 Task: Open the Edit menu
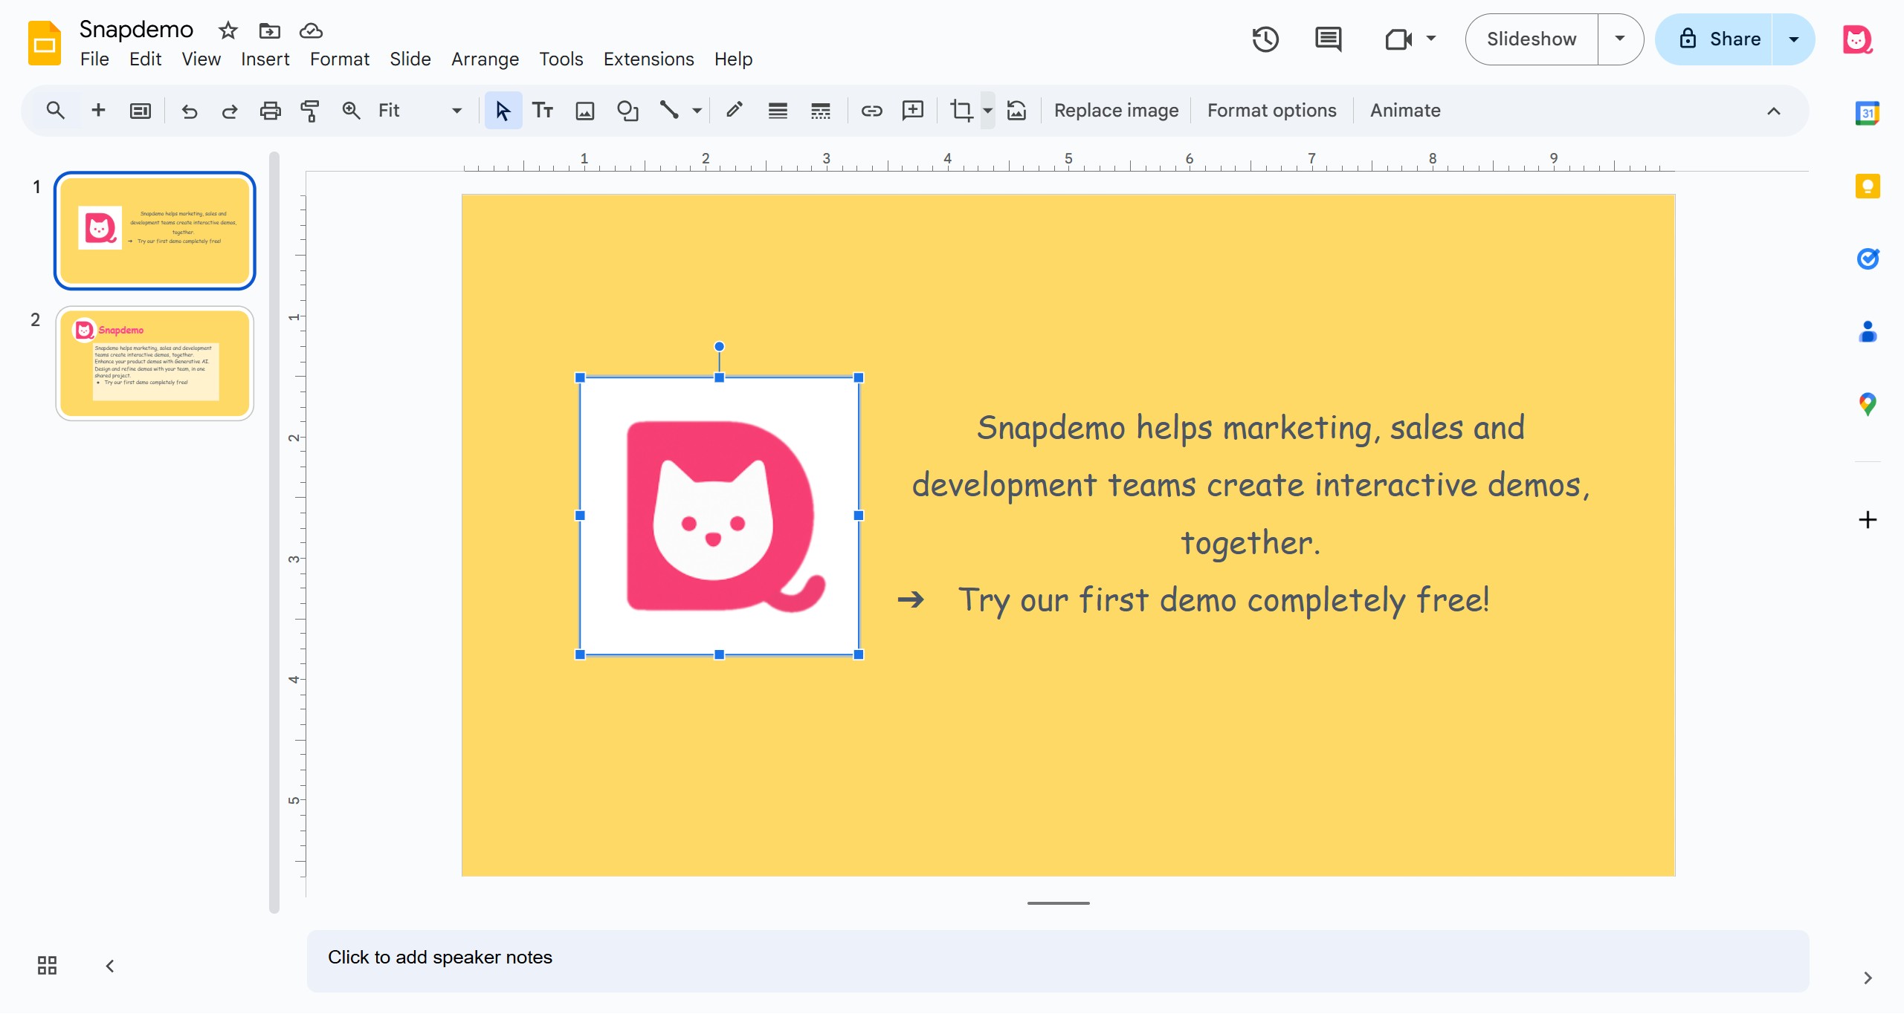tap(145, 59)
